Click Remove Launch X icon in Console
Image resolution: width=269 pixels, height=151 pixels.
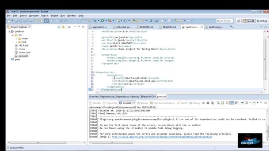(208, 103)
